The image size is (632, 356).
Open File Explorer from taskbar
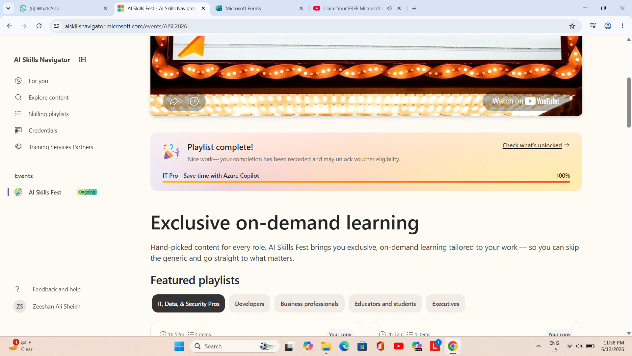[x=326, y=346]
